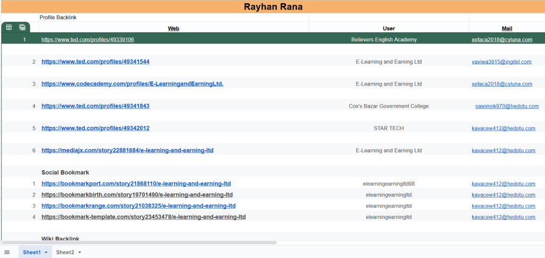Select elearningearningltd in the bookmarkbirth row
Screen dimensions: 545x258
pyautogui.click(x=389, y=195)
